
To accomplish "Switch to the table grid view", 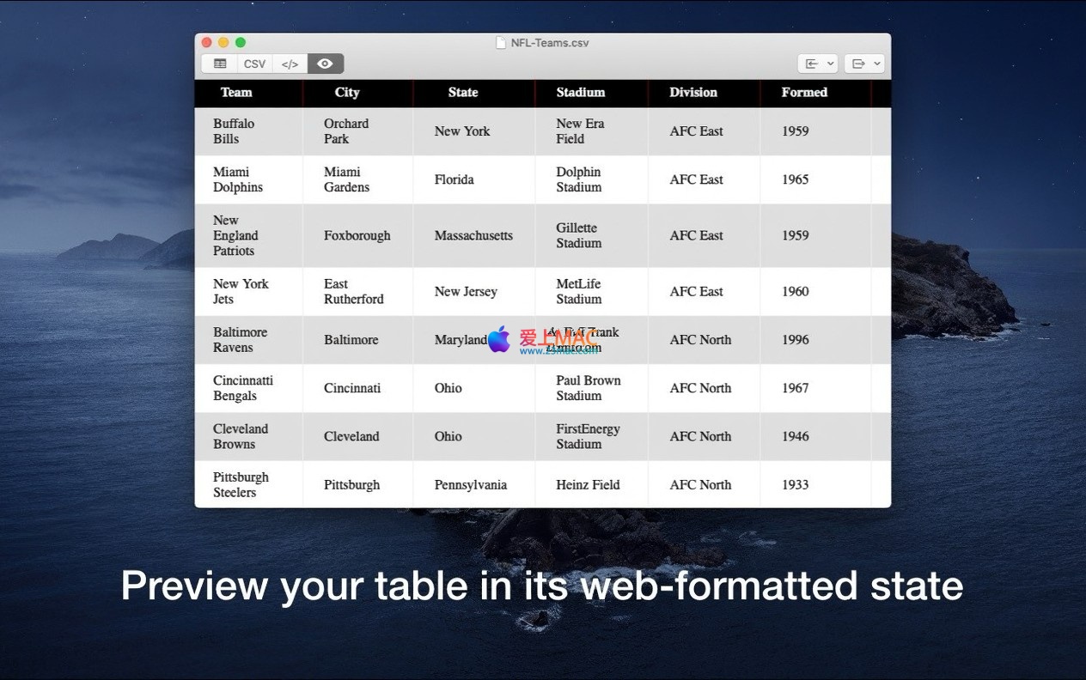I will pos(220,64).
